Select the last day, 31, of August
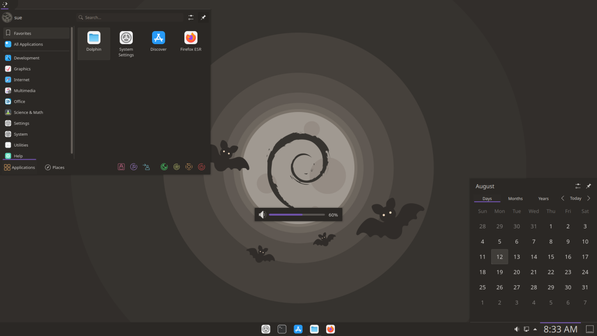 (585, 287)
